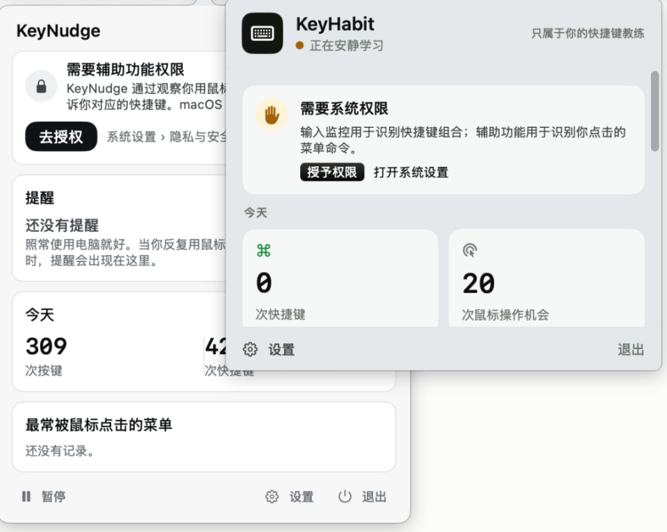Click 今天 label in KeyHabit
This screenshot has width=667, height=532.
point(255,212)
